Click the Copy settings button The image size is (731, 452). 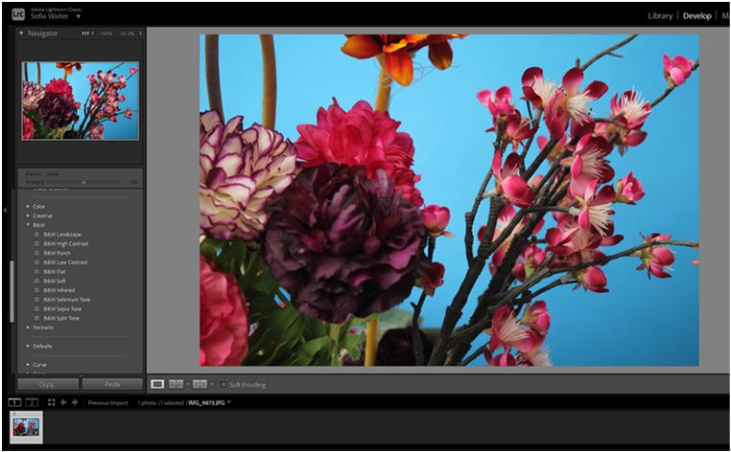[48, 385]
